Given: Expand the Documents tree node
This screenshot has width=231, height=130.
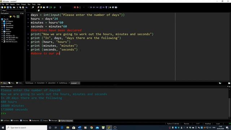Looking at the screenshot, I should point(2,25).
